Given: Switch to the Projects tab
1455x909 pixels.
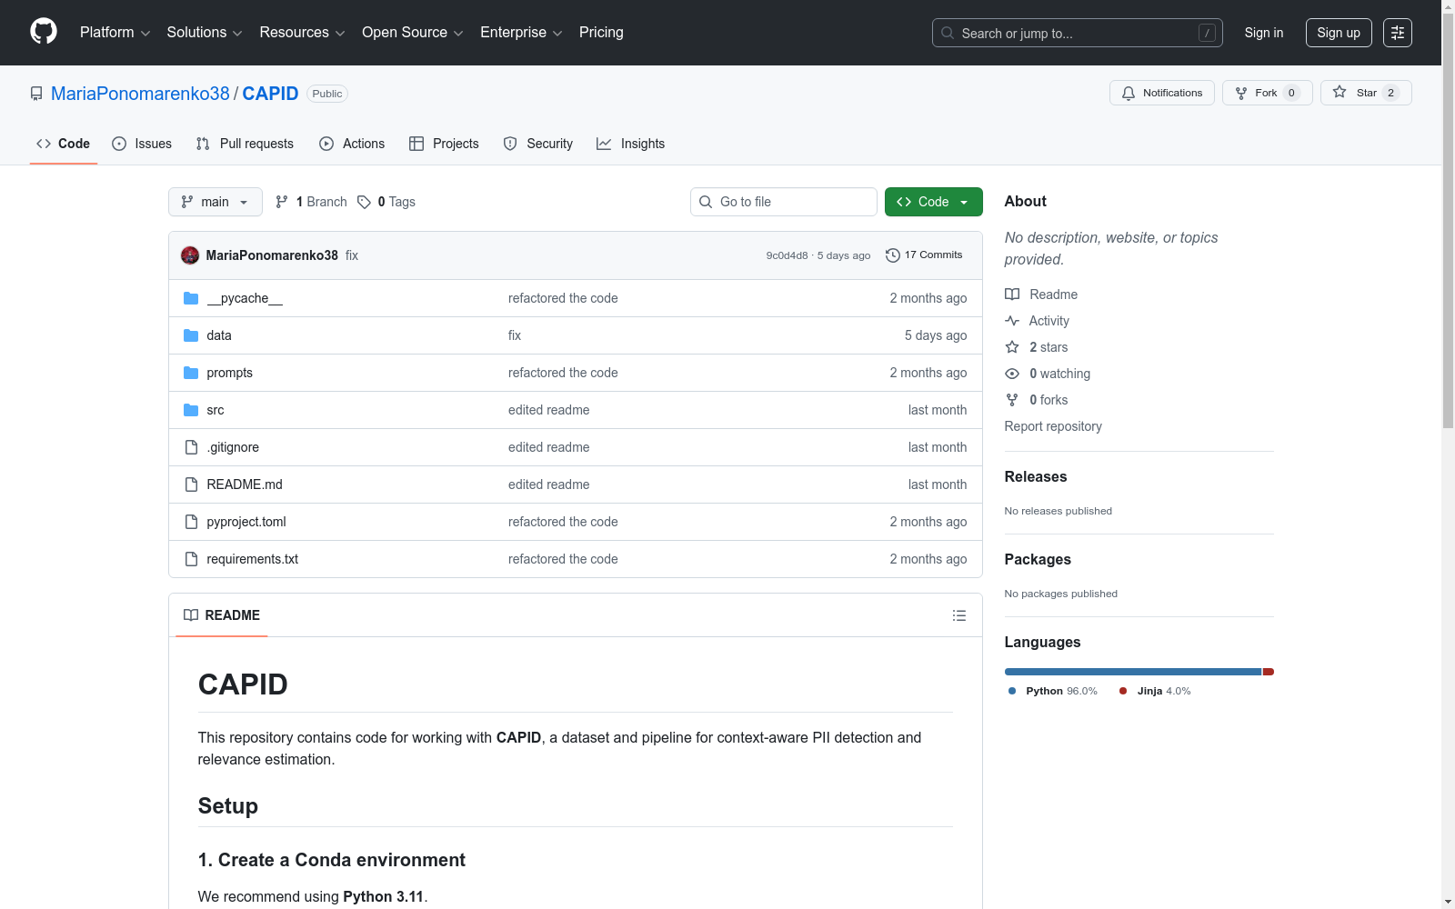Looking at the screenshot, I should 444,144.
